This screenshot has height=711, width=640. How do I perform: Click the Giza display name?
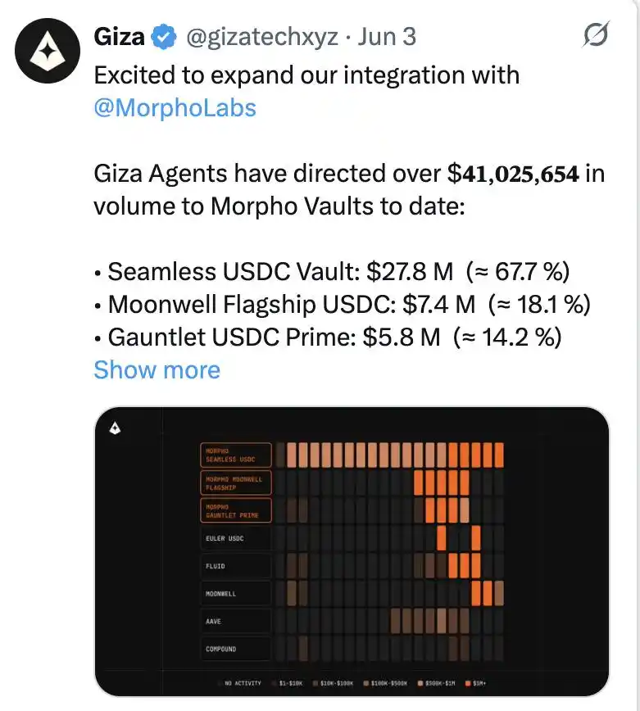click(x=120, y=37)
